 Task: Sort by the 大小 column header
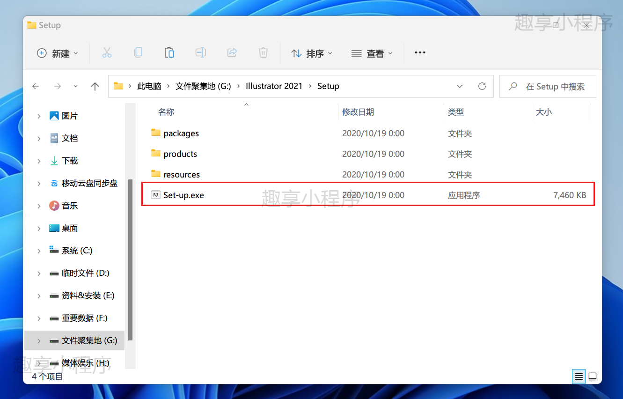coord(544,112)
